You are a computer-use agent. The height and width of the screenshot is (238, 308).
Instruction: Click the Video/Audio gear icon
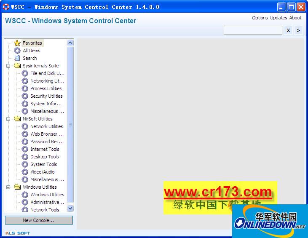(25, 172)
